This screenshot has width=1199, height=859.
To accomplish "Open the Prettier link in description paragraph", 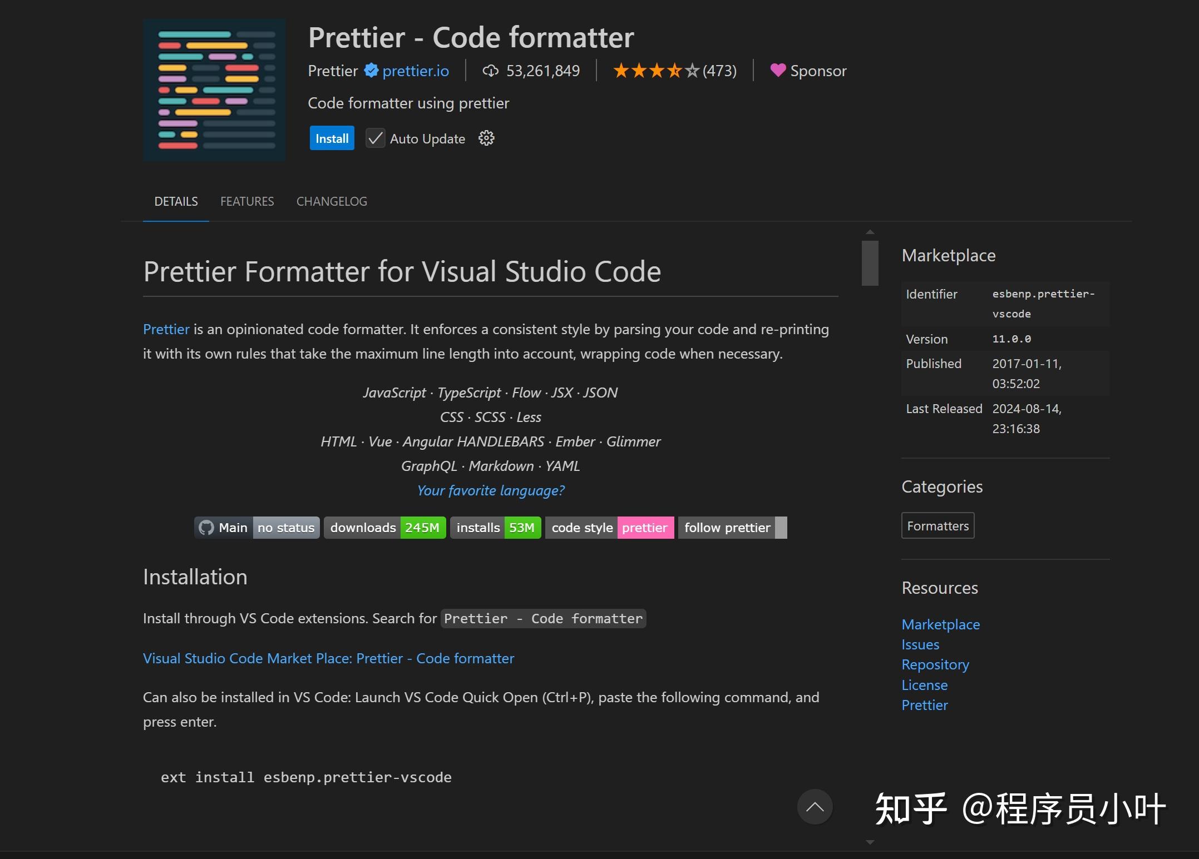I will click(166, 329).
